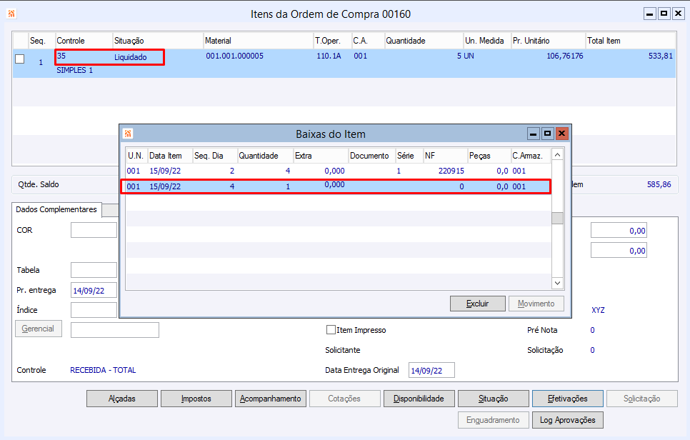Tick the checkbox on item row Seq. 1
The image size is (690, 440).
click(20, 59)
